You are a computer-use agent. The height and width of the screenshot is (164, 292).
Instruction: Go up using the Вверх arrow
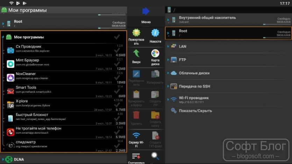pyautogui.click(x=136, y=53)
